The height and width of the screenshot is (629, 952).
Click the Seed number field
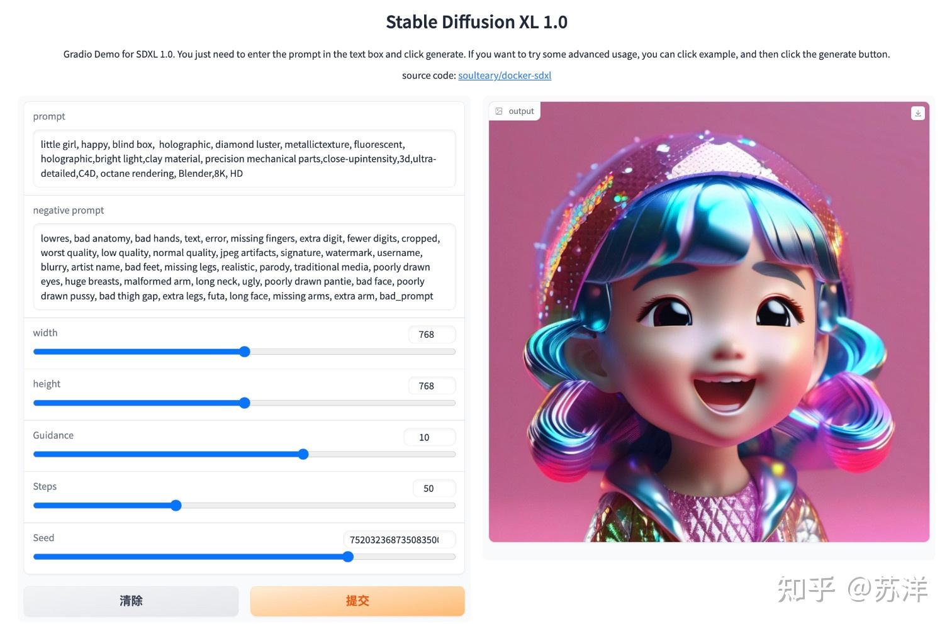pyautogui.click(x=399, y=540)
